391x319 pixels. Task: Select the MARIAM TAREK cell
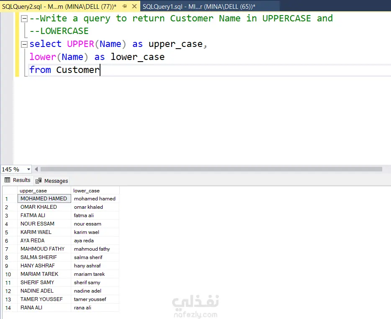tap(44, 274)
